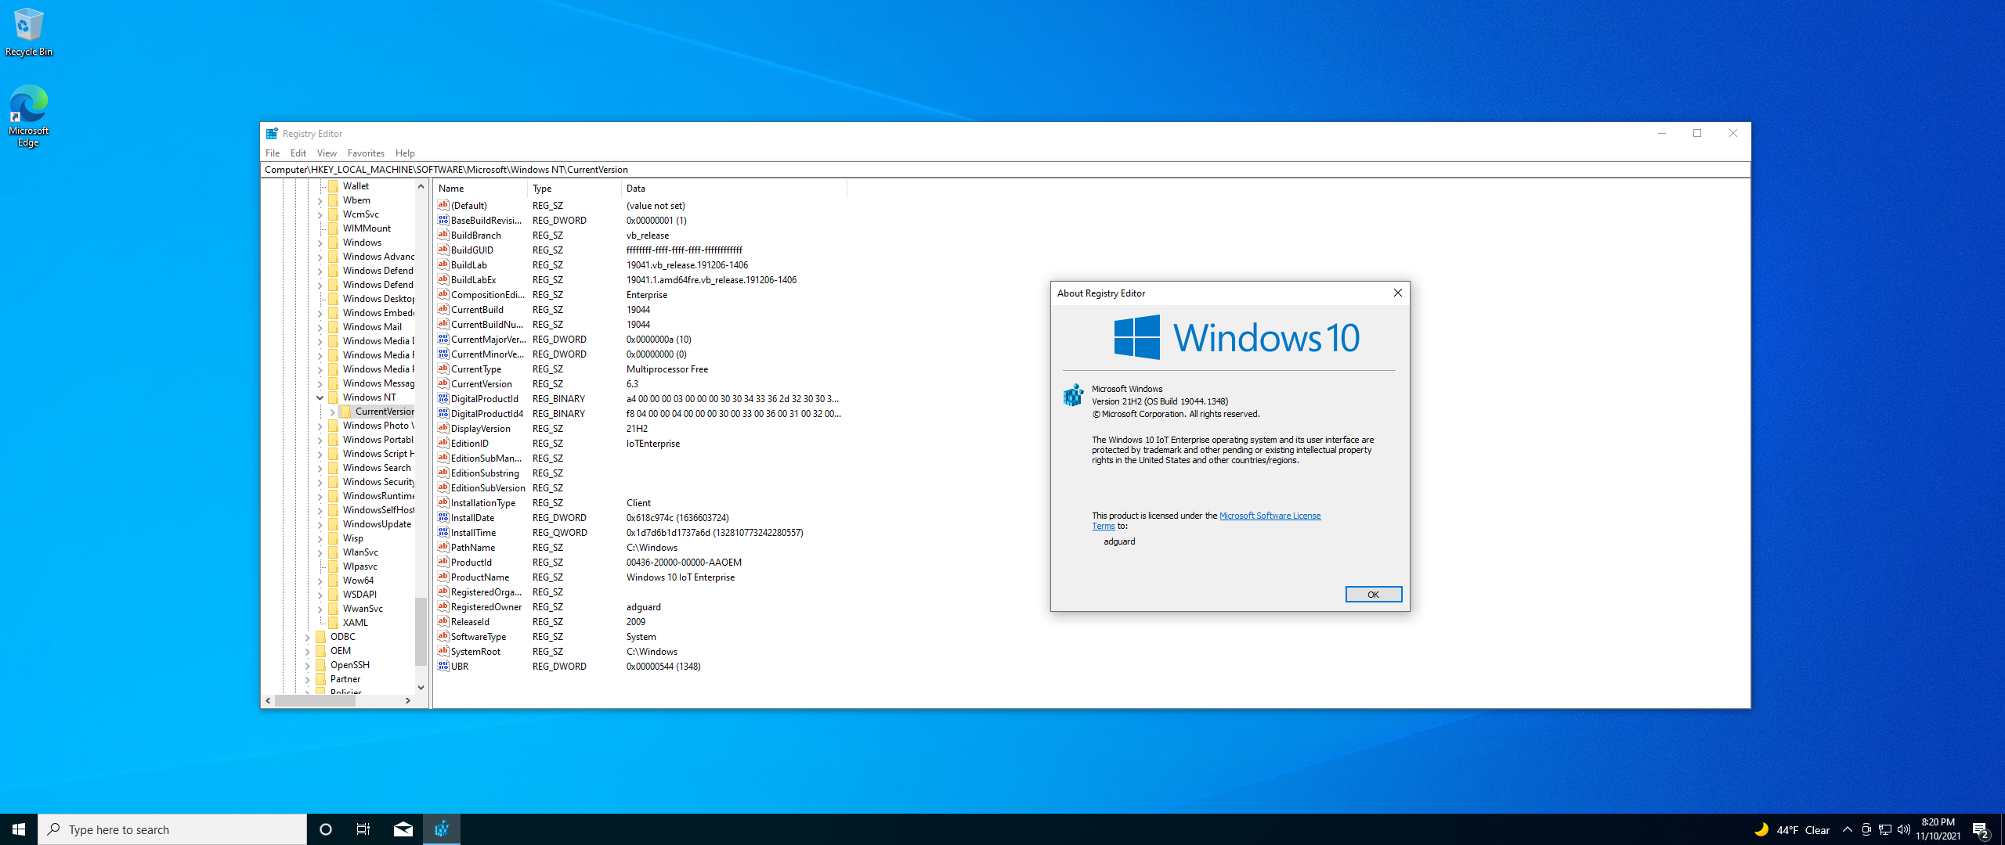This screenshot has width=2005, height=845.
Task: Expand the CurrentVersion tree node
Action: pos(333,412)
